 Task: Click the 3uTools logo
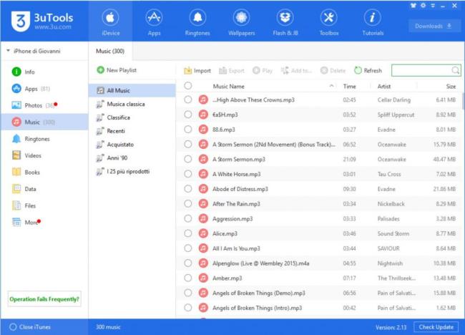[x=42, y=21]
